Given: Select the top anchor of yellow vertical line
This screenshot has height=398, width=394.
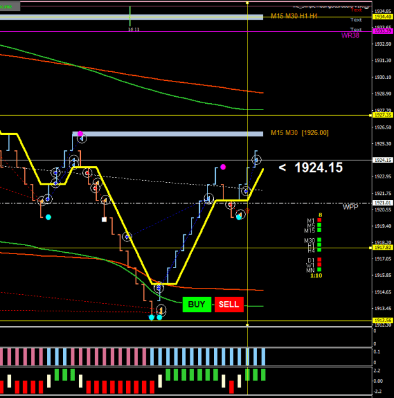Looking at the screenshot, I should pyautogui.click(x=248, y=3).
